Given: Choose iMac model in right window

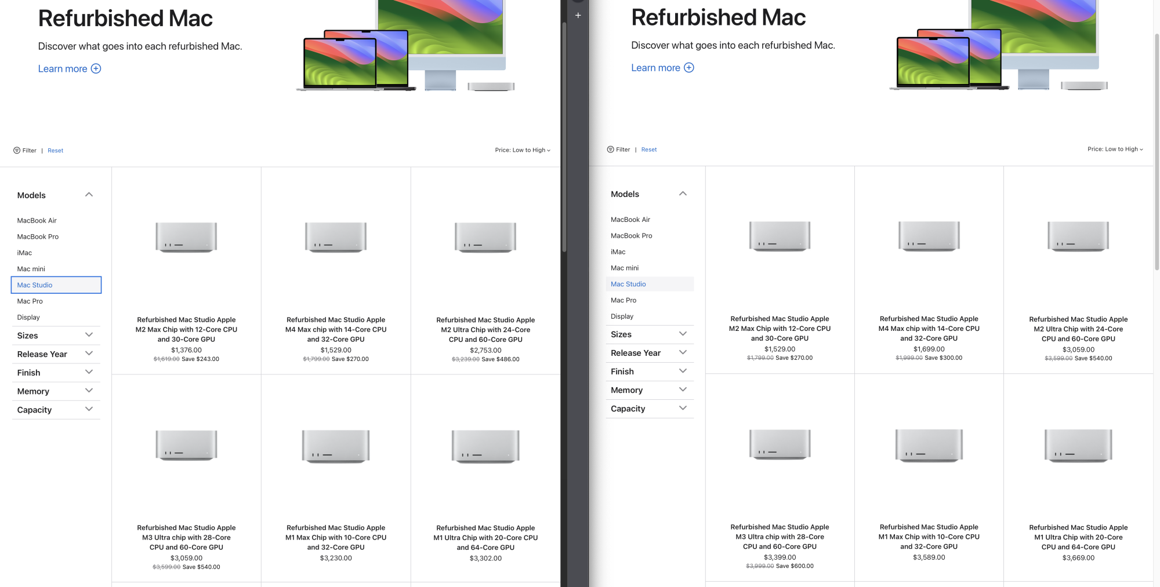Looking at the screenshot, I should (618, 252).
